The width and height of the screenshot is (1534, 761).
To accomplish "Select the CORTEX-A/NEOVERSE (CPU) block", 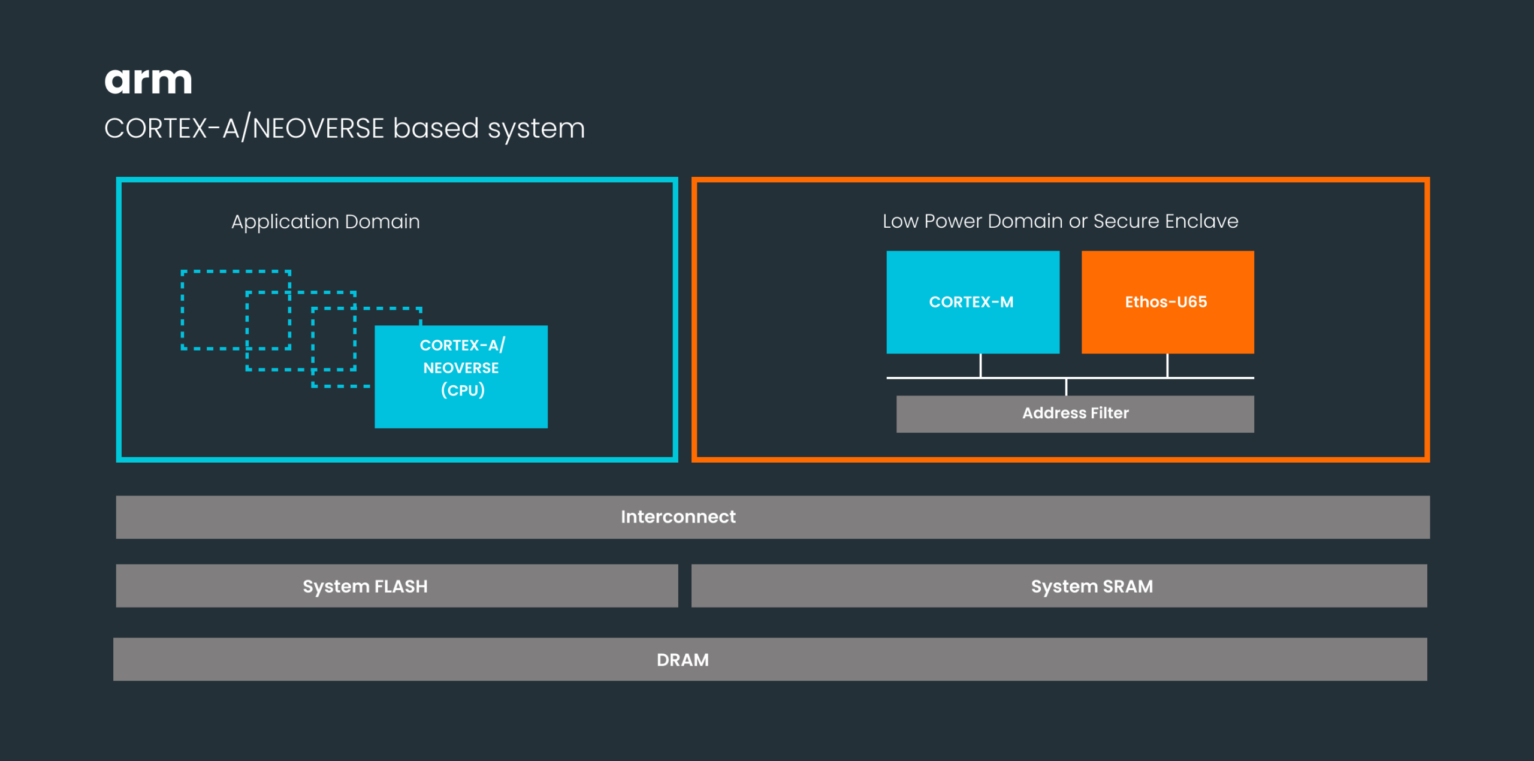I will pos(461,376).
